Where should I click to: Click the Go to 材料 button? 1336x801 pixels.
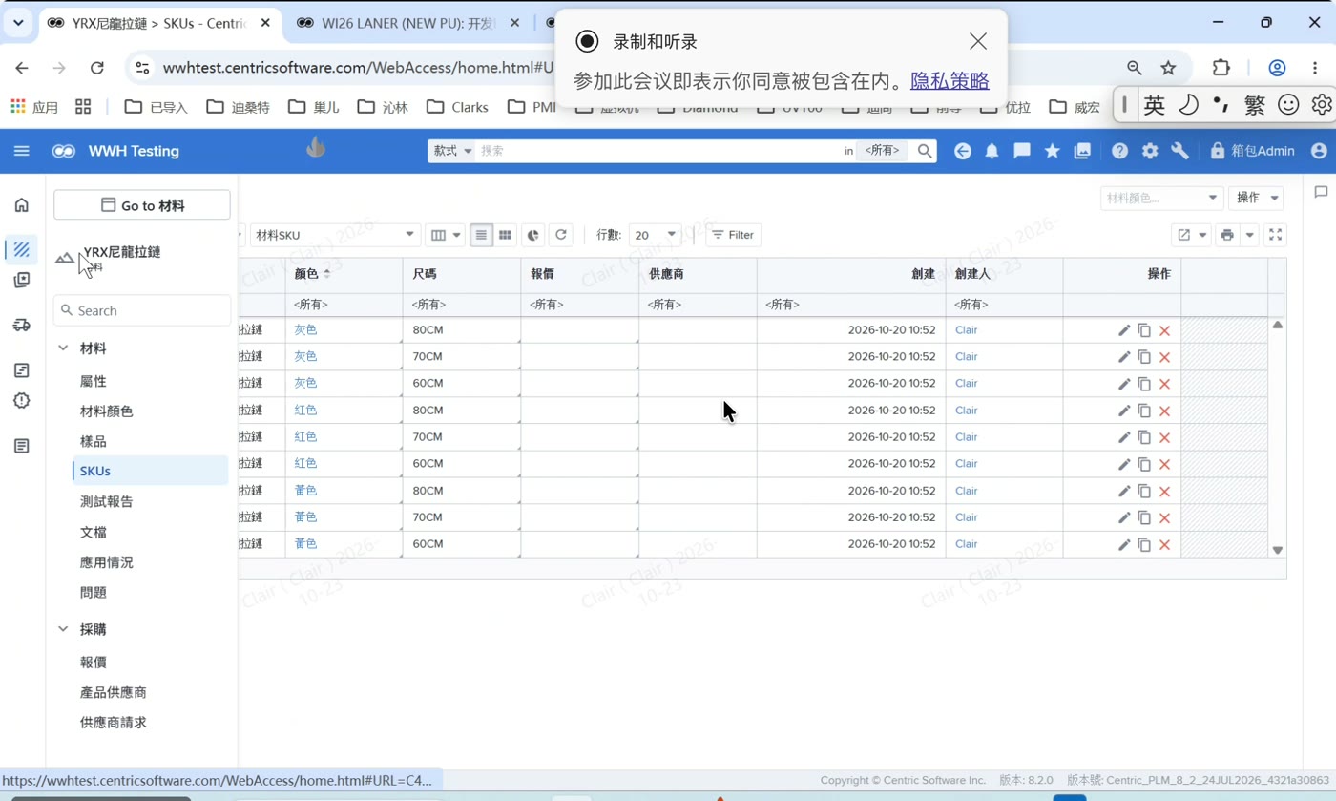coord(142,205)
